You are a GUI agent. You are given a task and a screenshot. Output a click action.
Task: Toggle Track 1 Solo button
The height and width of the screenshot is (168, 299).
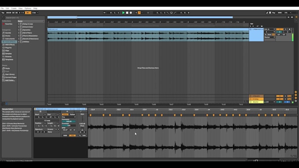click(286, 29)
